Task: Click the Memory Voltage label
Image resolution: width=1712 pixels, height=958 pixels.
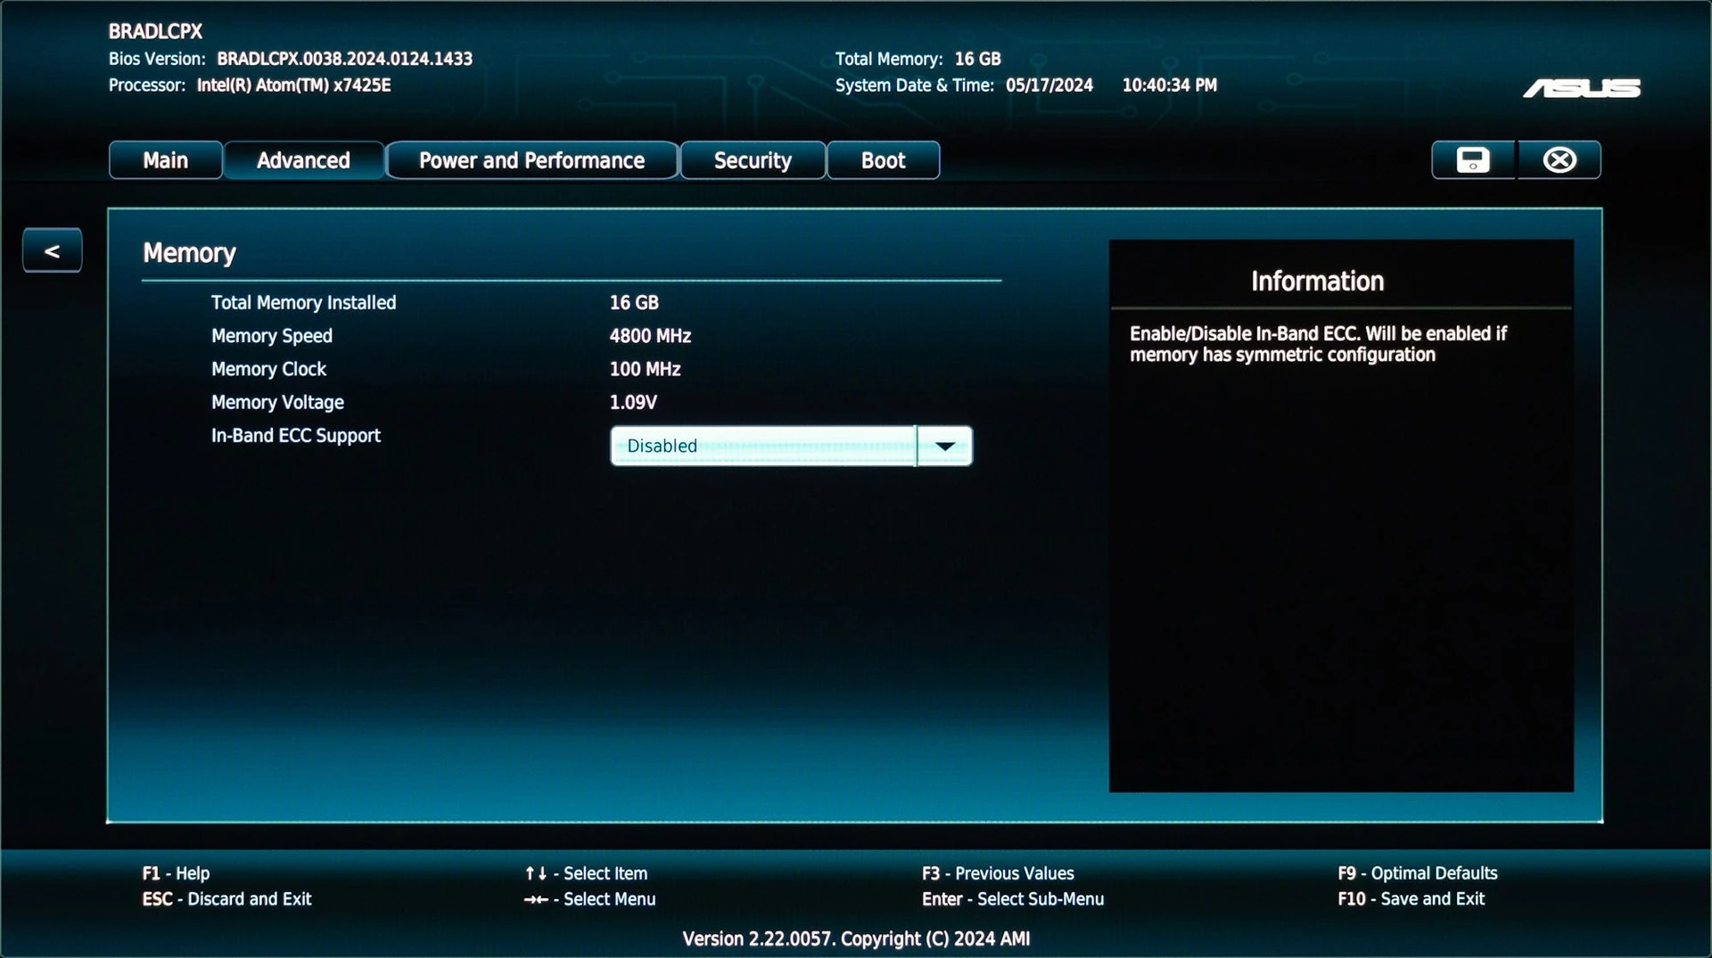Action: [x=277, y=403]
